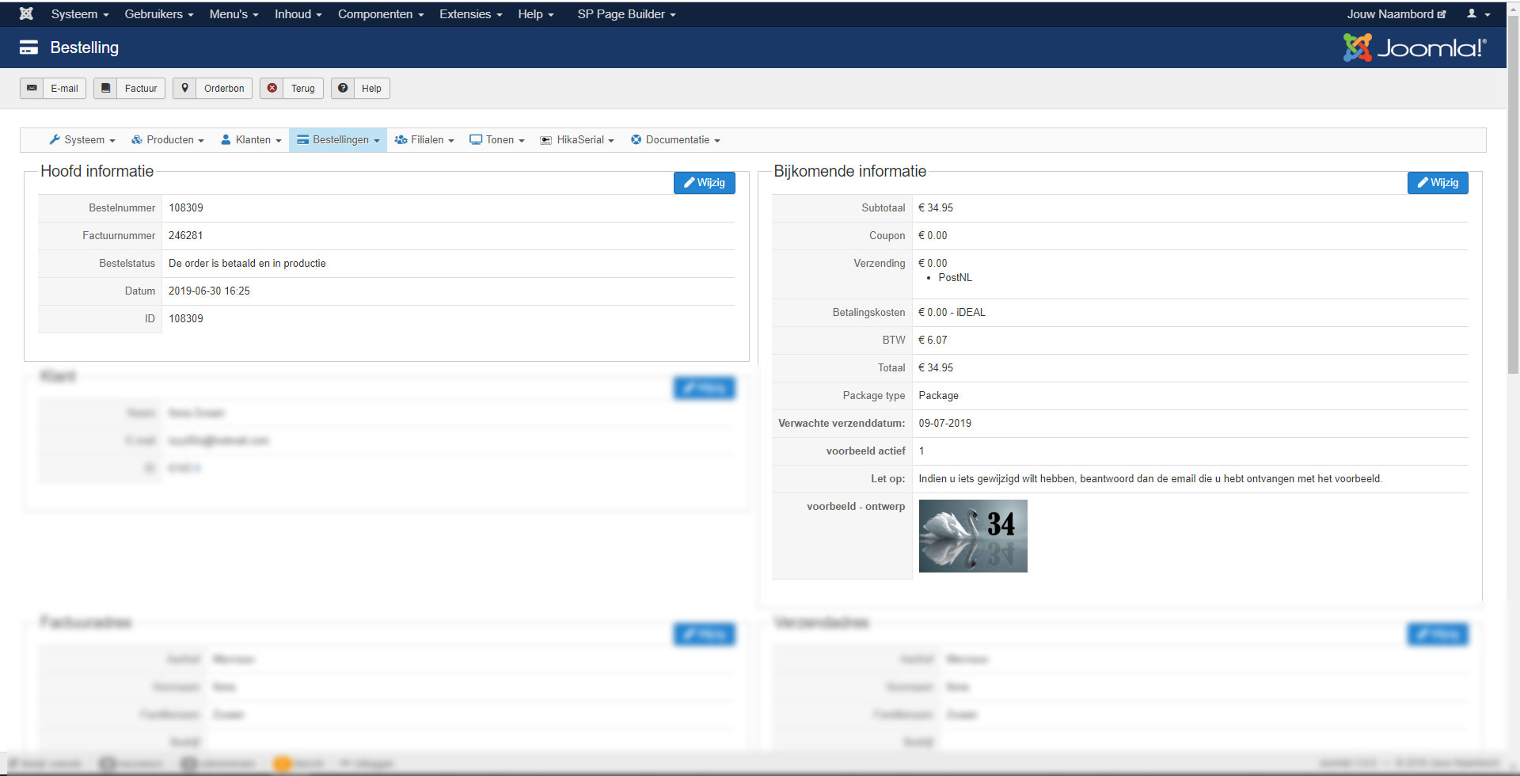This screenshot has height=776, width=1520.
Task: Click the envelope icon on the E-mail button
Action: coord(32,88)
